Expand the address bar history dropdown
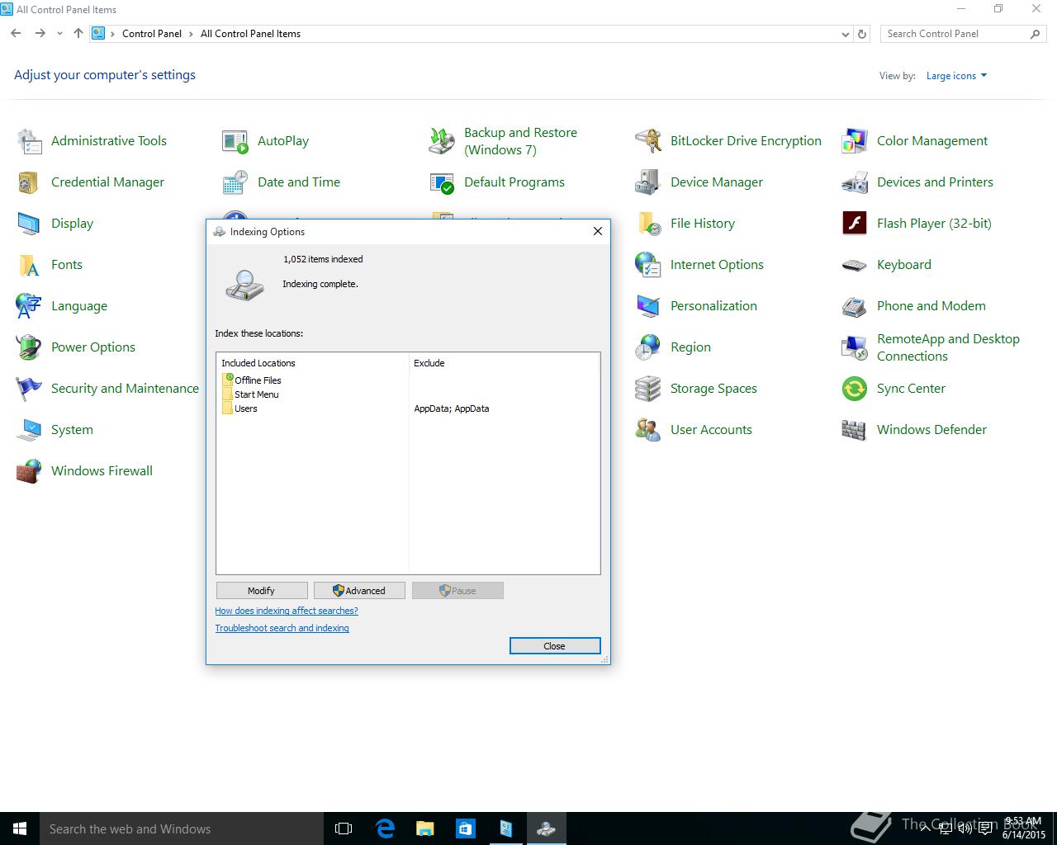 (x=845, y=34)
